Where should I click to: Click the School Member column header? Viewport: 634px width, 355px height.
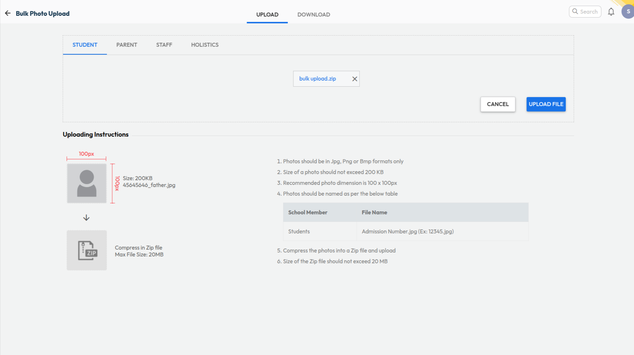(x=307, y=213)
